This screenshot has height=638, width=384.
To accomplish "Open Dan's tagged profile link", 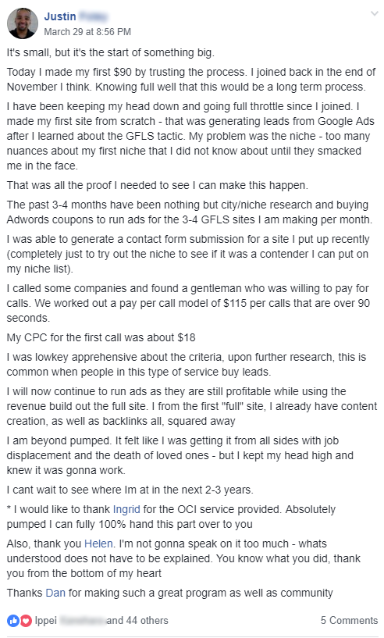I will click(x=55, y=593).
